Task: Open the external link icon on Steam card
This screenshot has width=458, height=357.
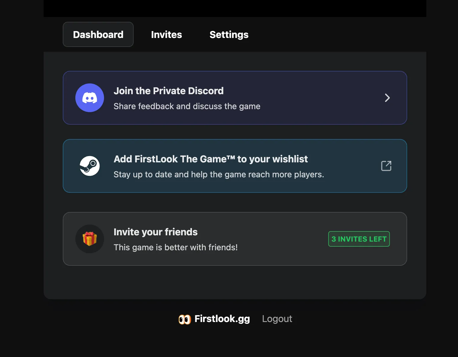Action: (x=386, y=166)
